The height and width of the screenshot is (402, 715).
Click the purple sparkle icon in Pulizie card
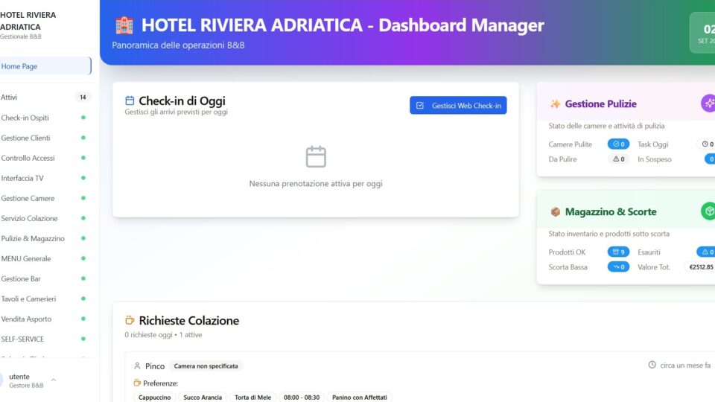pos(708,103)
